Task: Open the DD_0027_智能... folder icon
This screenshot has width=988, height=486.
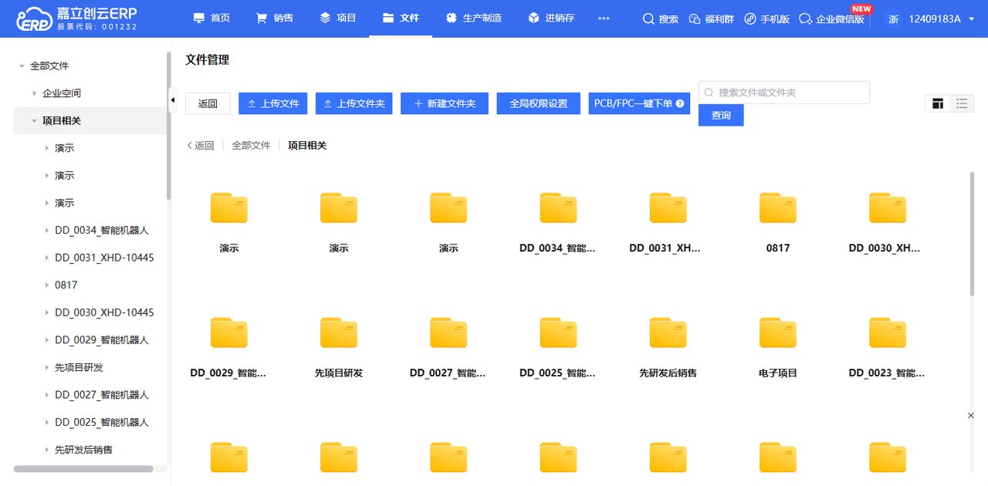Action: (448, 332)
